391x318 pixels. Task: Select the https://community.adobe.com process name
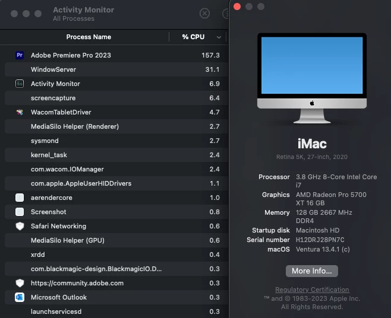77,283
